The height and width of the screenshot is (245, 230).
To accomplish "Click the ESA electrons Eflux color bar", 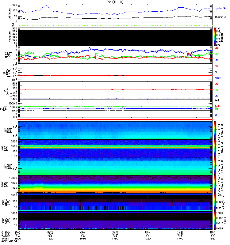I will pyautogui.click(x=215, y=184).
